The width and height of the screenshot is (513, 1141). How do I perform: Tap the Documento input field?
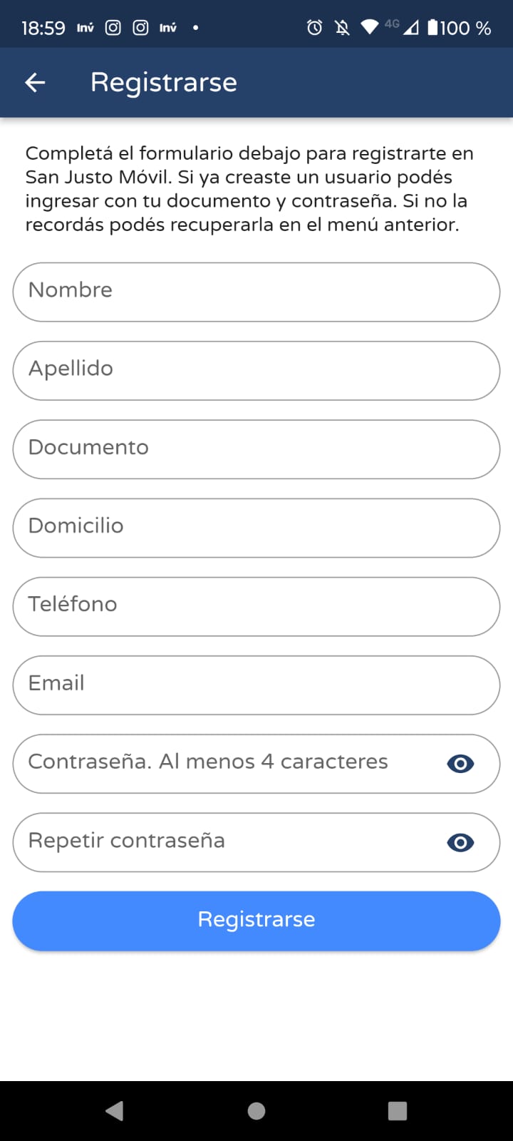click(x=256, y=449)
